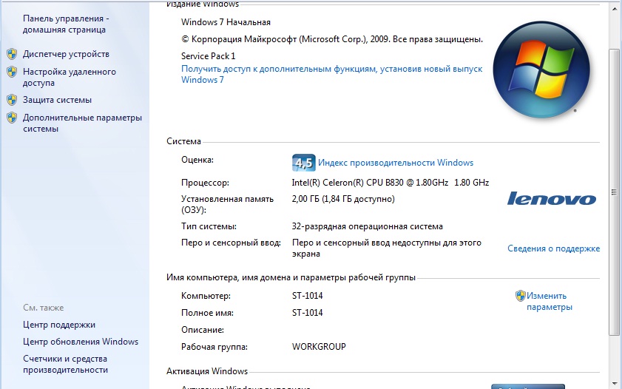
Task: Open Панель управления домашняя страница link
Action: click(65, 24)
